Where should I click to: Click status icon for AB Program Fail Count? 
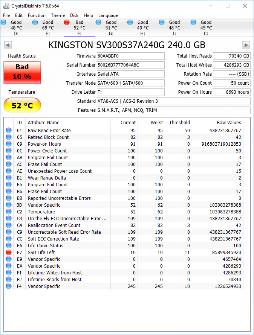(9, 157)
